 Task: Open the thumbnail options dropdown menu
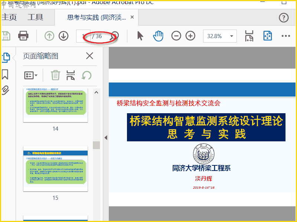[31, 75]
